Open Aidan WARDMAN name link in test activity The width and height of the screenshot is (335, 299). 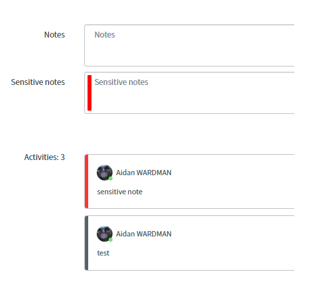[x=143, y=234]
